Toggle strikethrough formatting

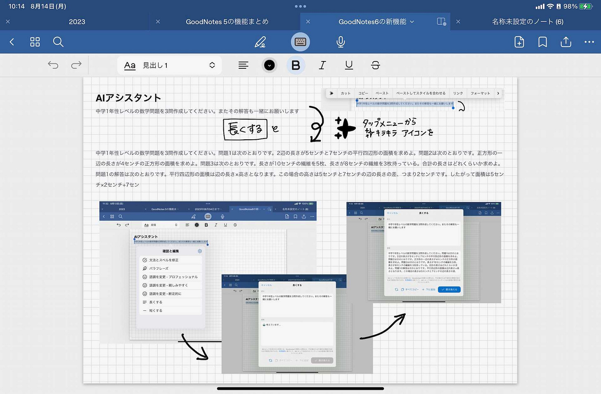[x=375, y=65]
